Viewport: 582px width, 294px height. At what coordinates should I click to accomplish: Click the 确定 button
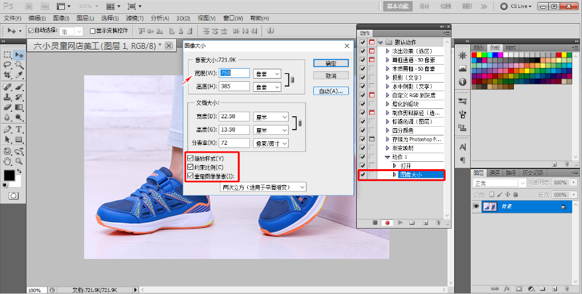(331, 63)
